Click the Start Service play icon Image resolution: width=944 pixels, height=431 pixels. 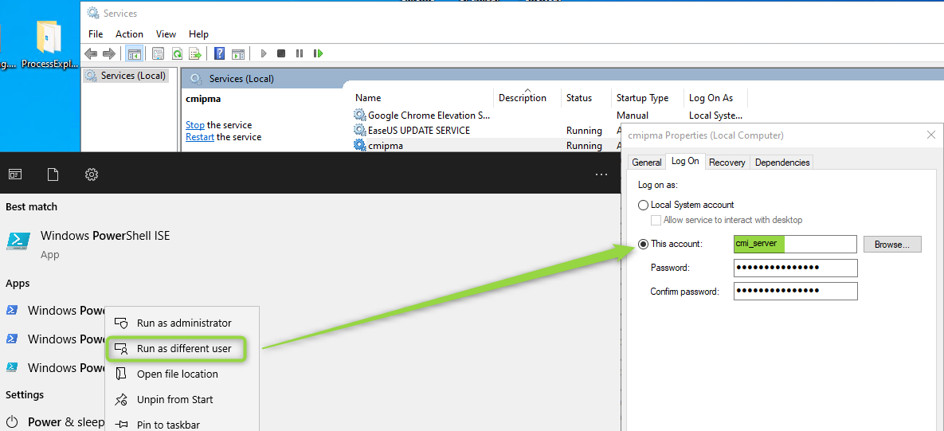pos(264,53)
